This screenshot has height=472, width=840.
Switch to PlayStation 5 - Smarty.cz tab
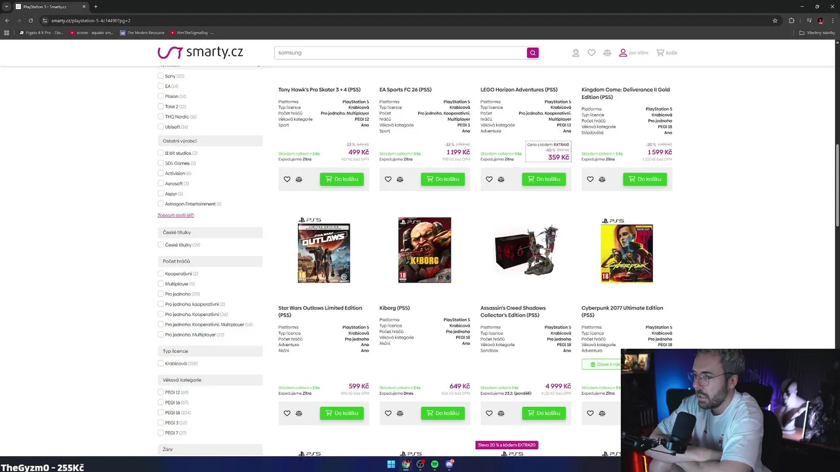(x=51, y=7)
